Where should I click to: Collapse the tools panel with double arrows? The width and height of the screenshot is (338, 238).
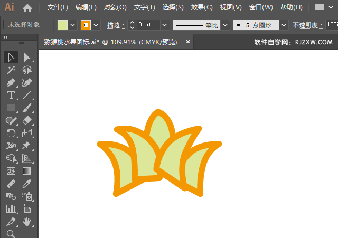[x=5, y=37]
